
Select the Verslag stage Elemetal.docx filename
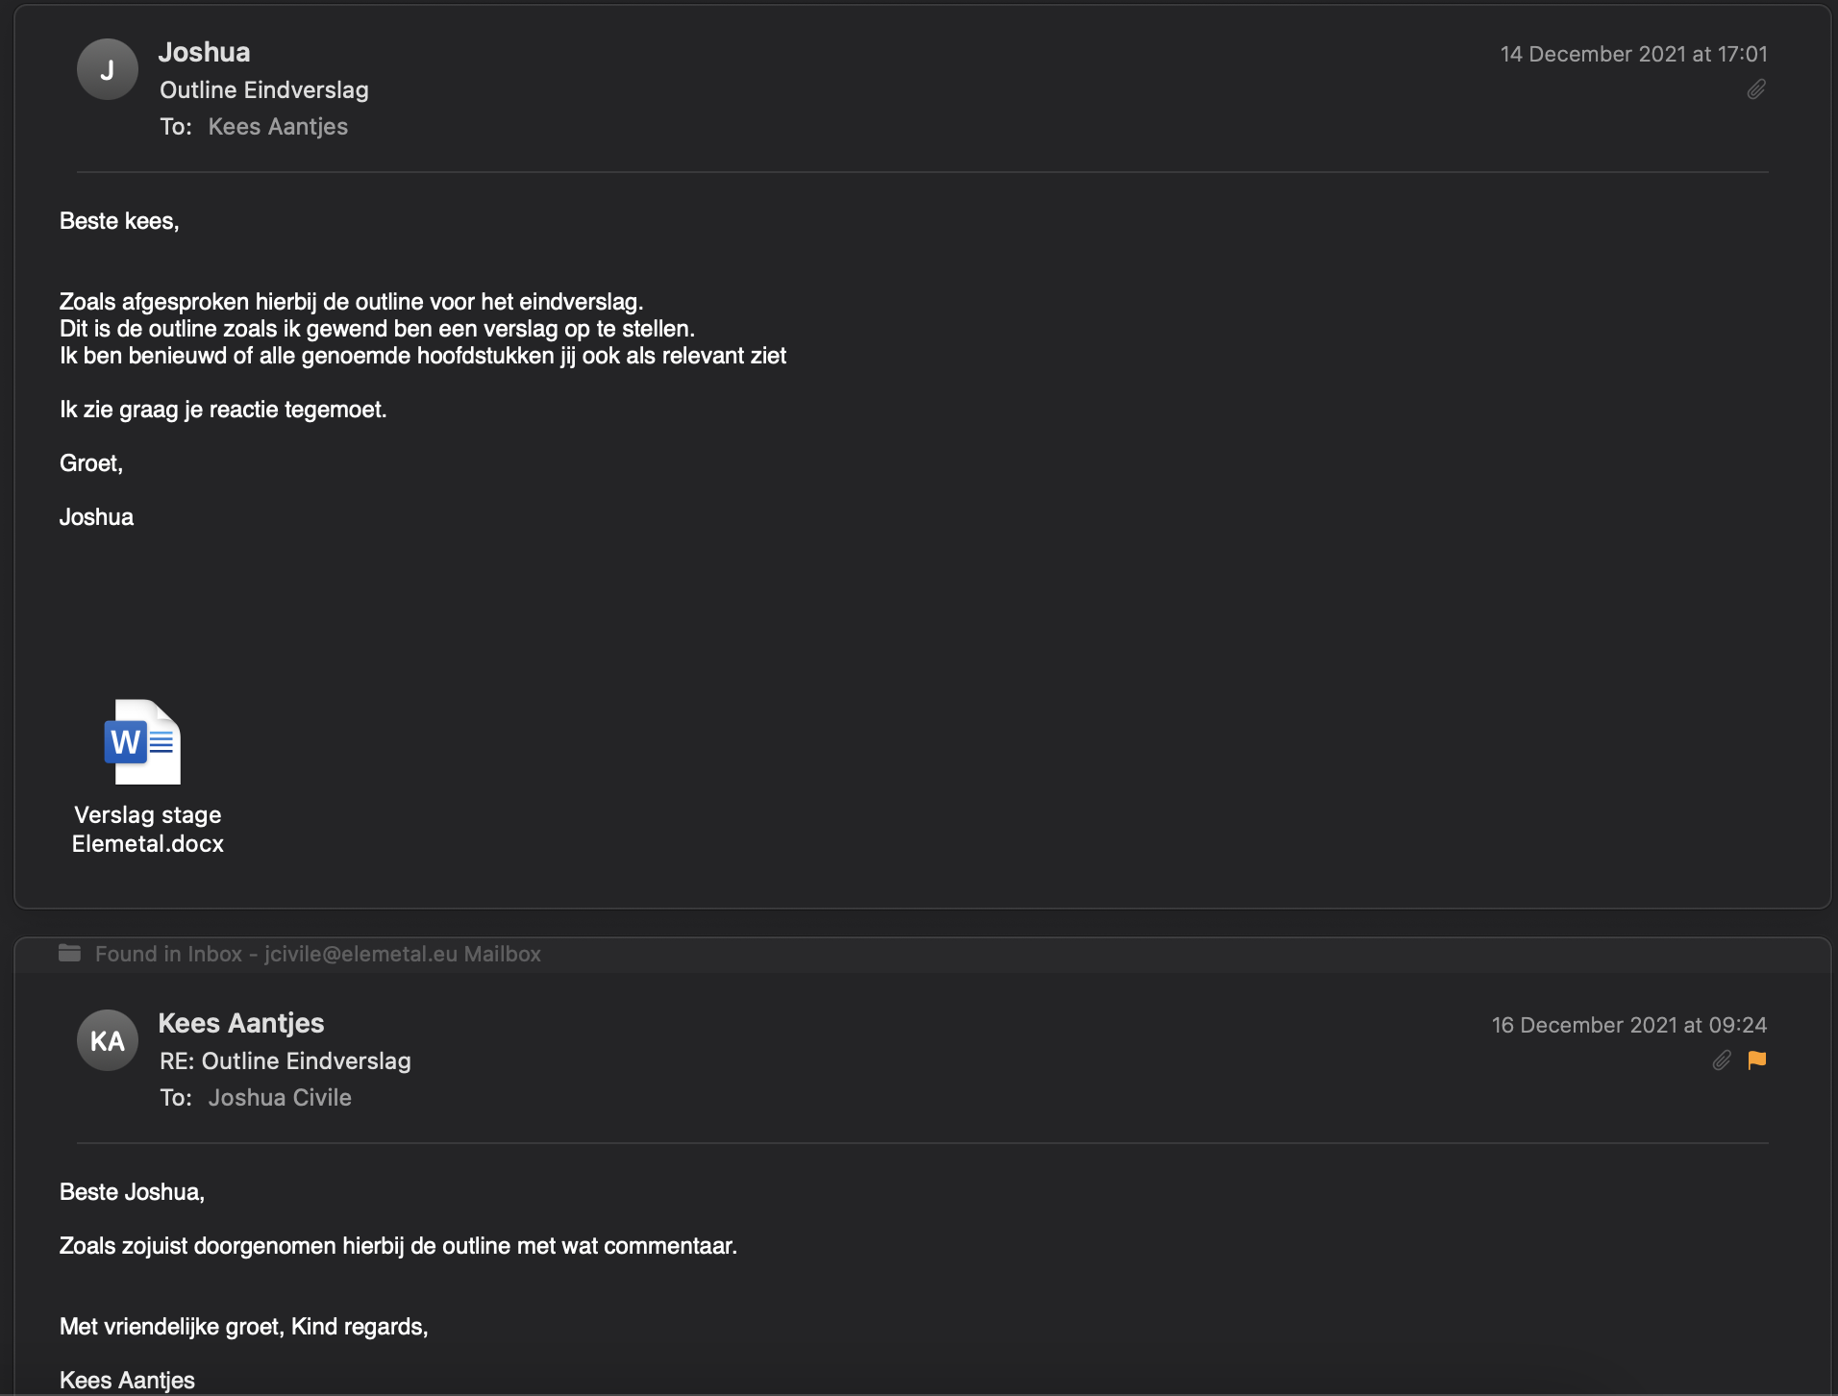coord(148,829)
